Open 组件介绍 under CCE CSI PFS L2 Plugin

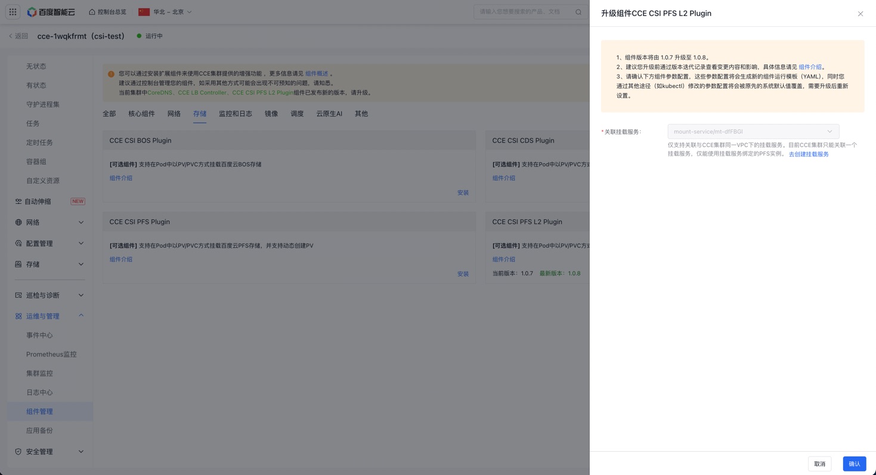[504, 259]
